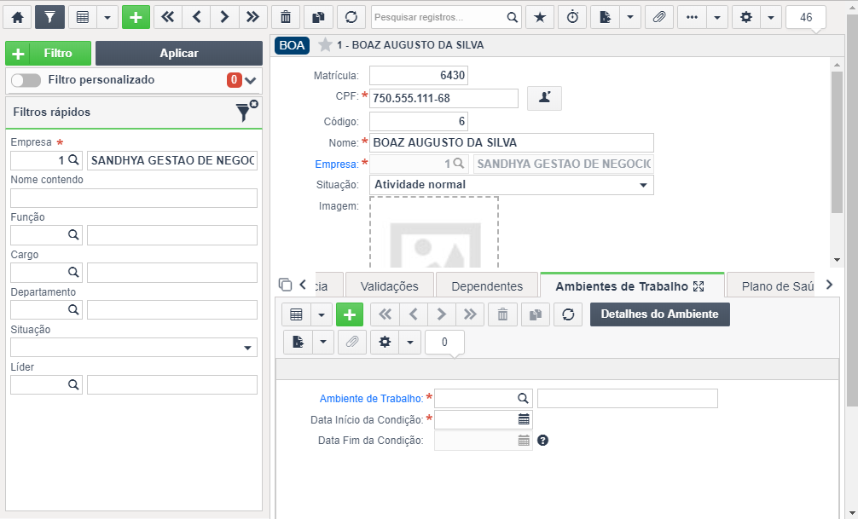Open settings gear in main toolbar

coord(746,17)
